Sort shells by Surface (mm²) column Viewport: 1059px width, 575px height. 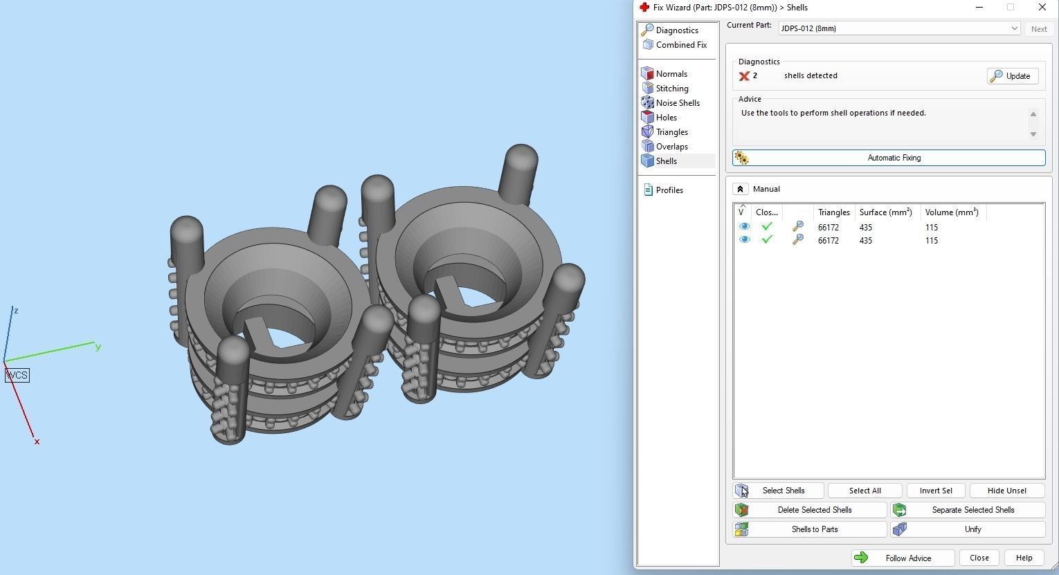coord(886,212)
